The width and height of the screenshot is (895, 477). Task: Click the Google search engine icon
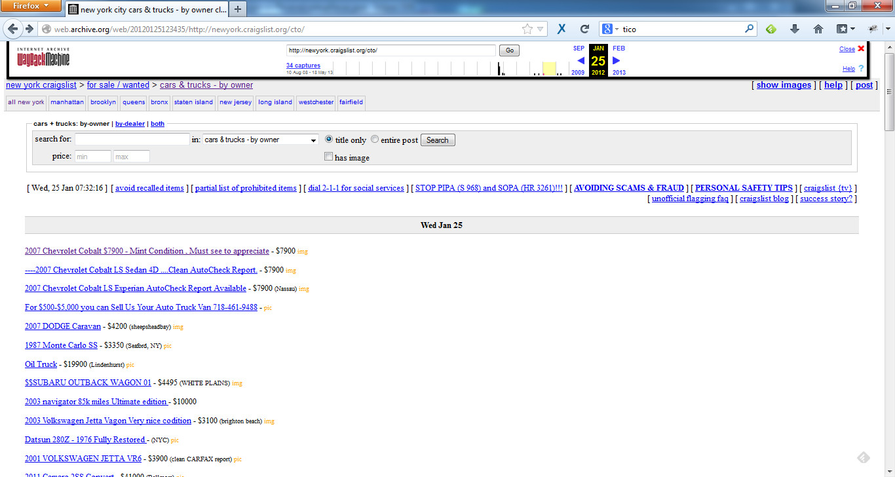coord(607,29)
